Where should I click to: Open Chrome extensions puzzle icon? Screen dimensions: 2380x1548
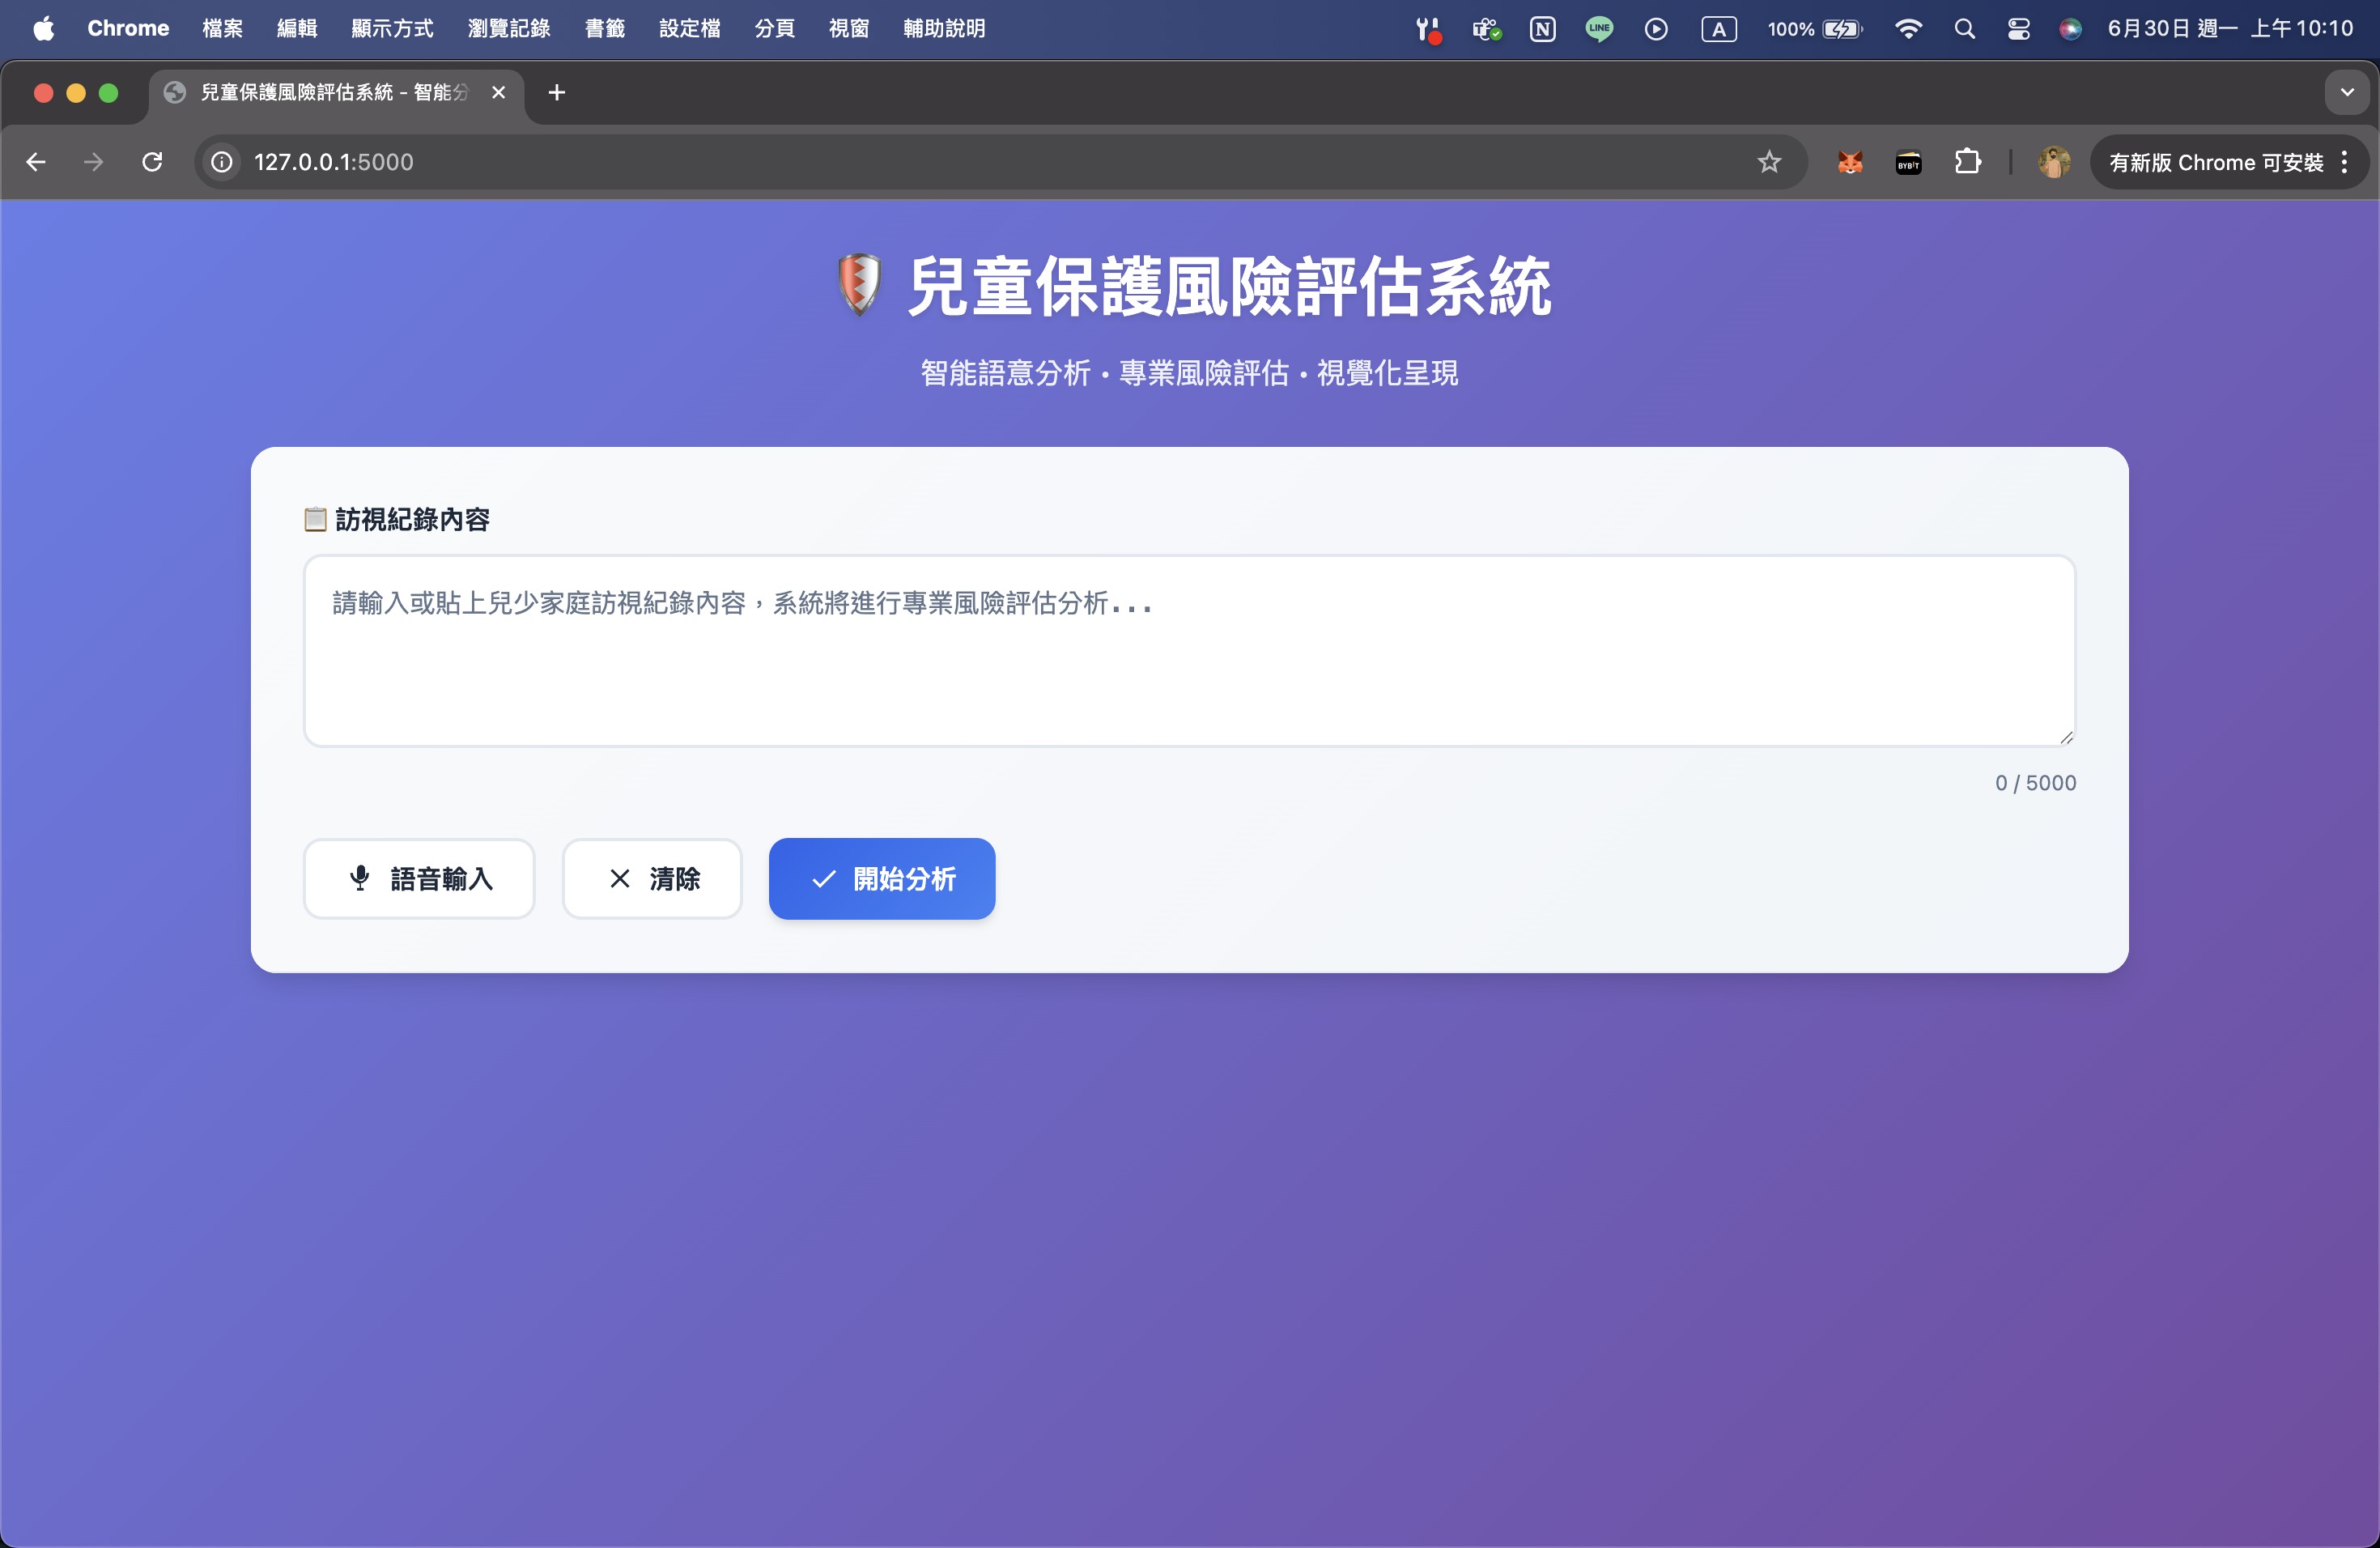[1966, 162]
